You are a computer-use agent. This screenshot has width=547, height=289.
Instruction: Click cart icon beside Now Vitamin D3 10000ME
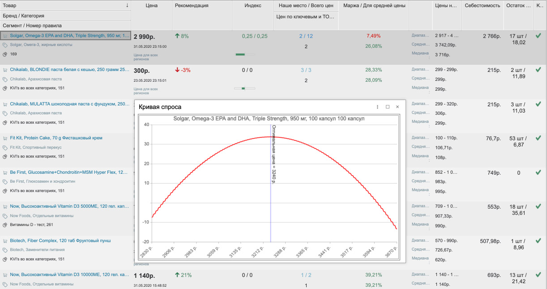click(5, 275)
